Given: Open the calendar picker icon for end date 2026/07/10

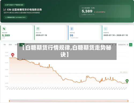Looking at the screenshot, I should [127, 45].
